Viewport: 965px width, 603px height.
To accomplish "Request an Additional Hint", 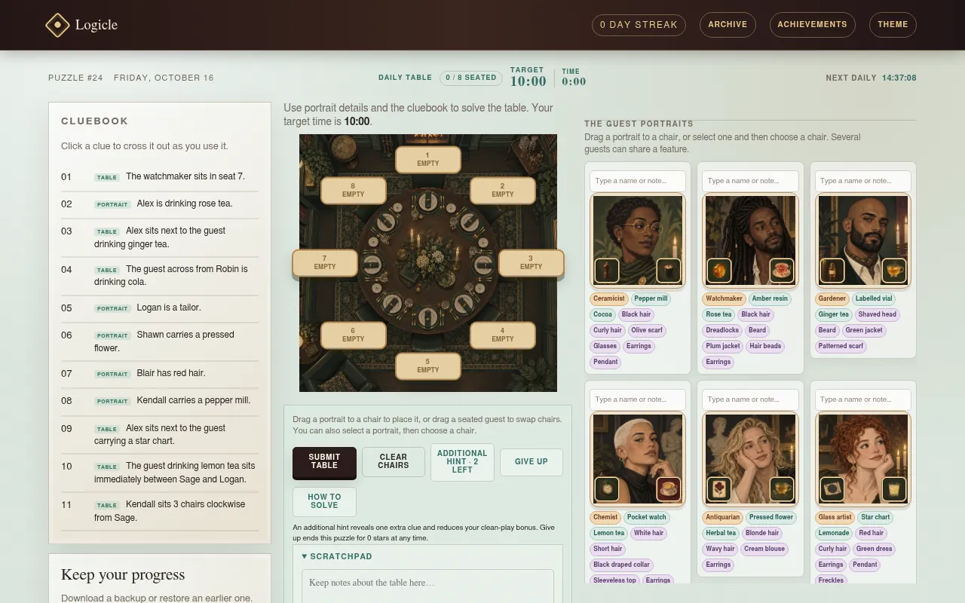I will click(x=462, y=462).
